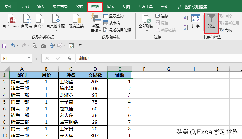The height and width of the screenshot is (139, 242).
Task: Open the Name Box dropdown
Action: click(x=29, y=58)
